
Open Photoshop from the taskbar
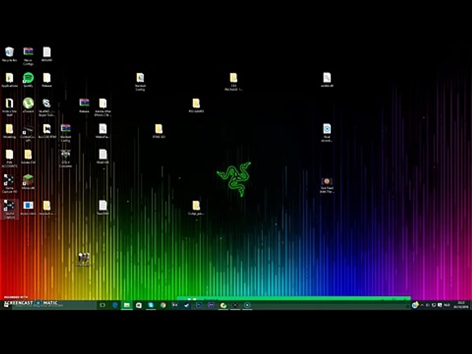199,305
